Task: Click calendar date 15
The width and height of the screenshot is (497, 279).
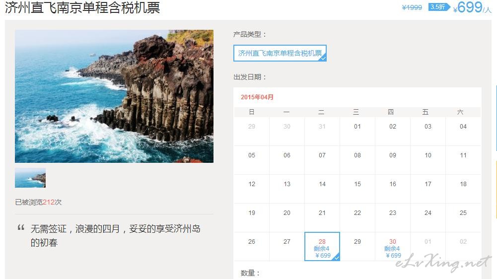Action: click(x=357, y=184)
